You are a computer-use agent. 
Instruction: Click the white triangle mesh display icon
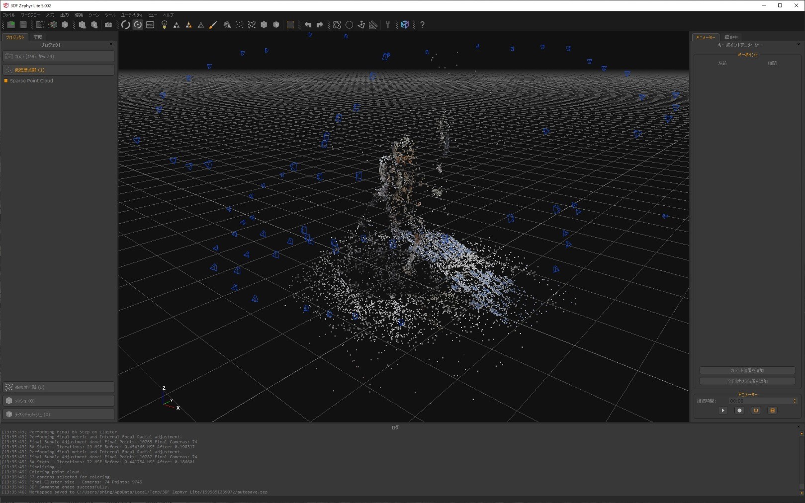point(177,25)
